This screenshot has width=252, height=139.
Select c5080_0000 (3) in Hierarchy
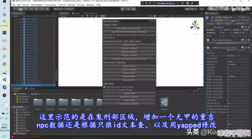33,85
